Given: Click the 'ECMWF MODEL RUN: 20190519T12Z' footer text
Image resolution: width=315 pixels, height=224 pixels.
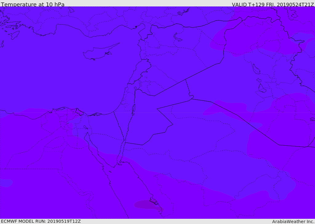Looking at the screenshot, I should 41,221.
